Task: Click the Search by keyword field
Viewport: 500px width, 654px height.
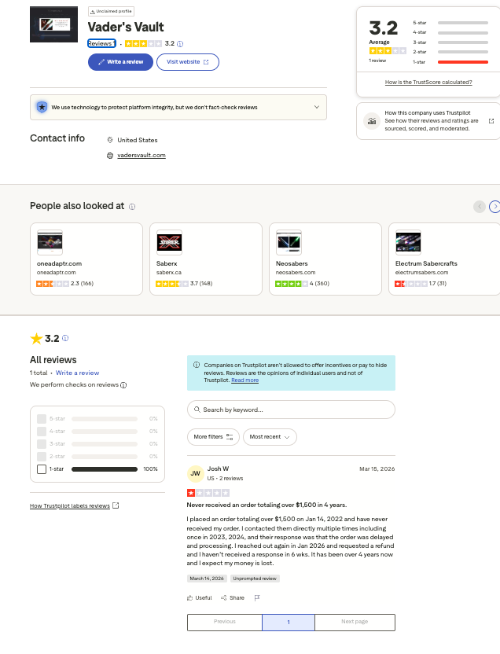Action: 291,410
